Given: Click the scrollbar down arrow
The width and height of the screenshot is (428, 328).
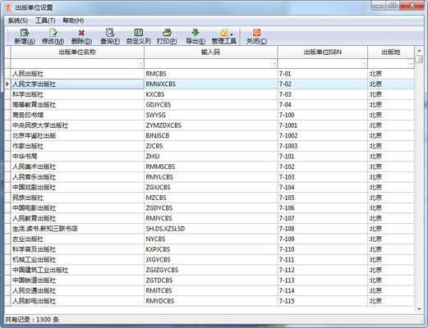Looking at the screenshot, I should (419, 309).
